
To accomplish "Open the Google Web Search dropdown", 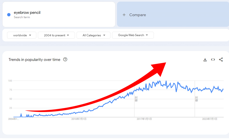I will 133,35.
